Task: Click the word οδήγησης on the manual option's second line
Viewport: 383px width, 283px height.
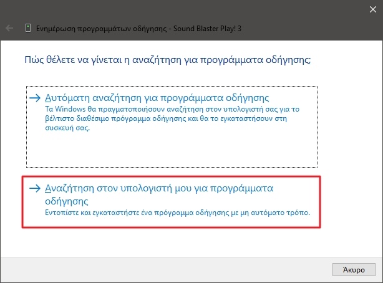Action: coord(67,202)
